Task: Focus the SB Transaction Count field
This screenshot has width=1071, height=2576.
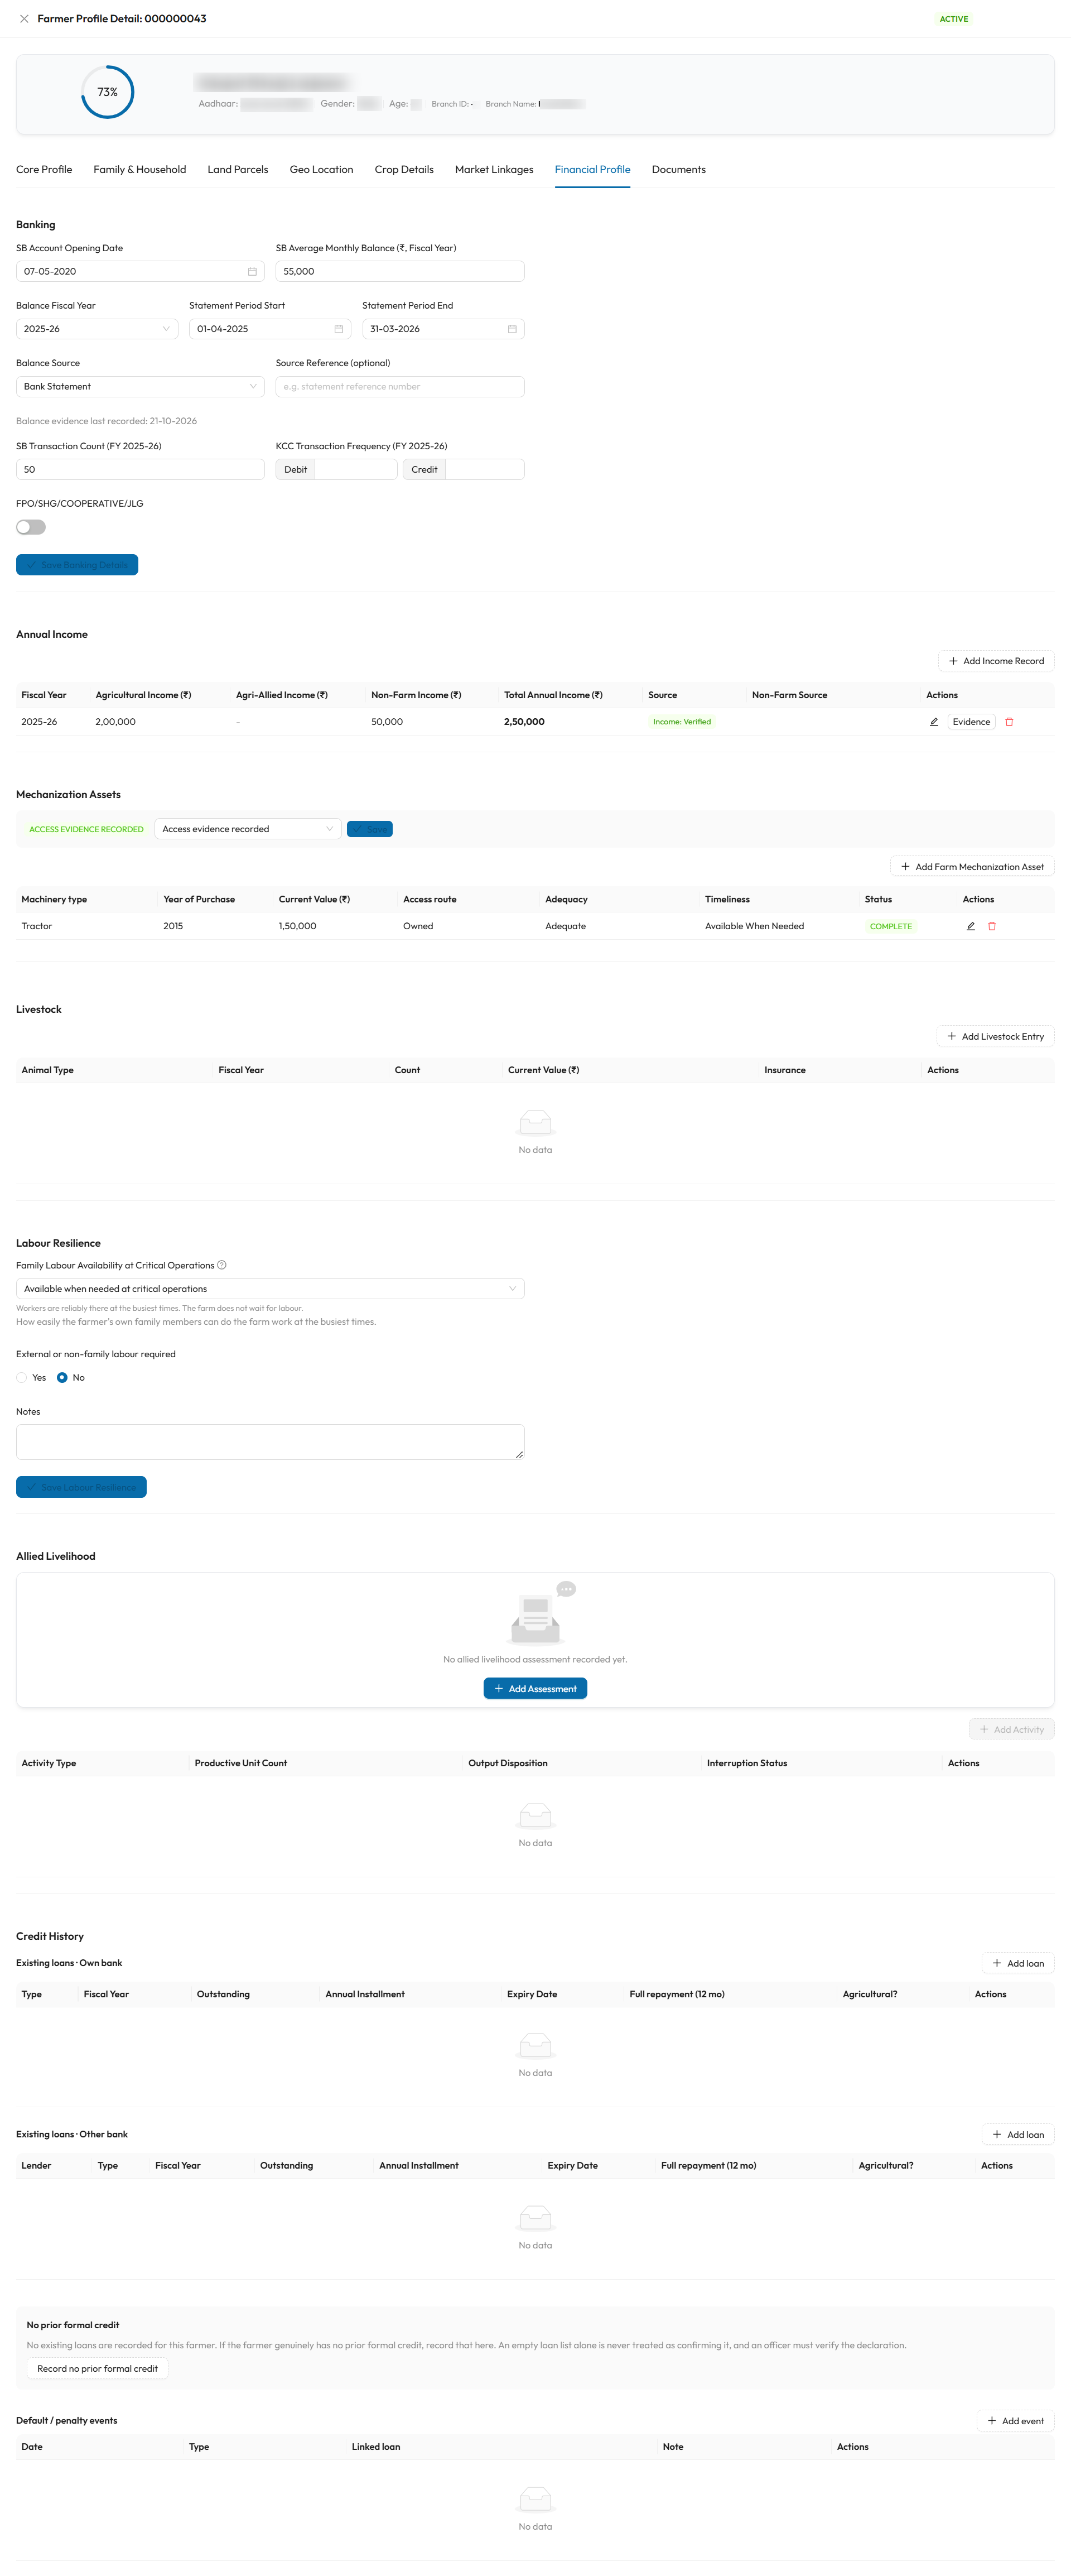Action: click(140, 470)
